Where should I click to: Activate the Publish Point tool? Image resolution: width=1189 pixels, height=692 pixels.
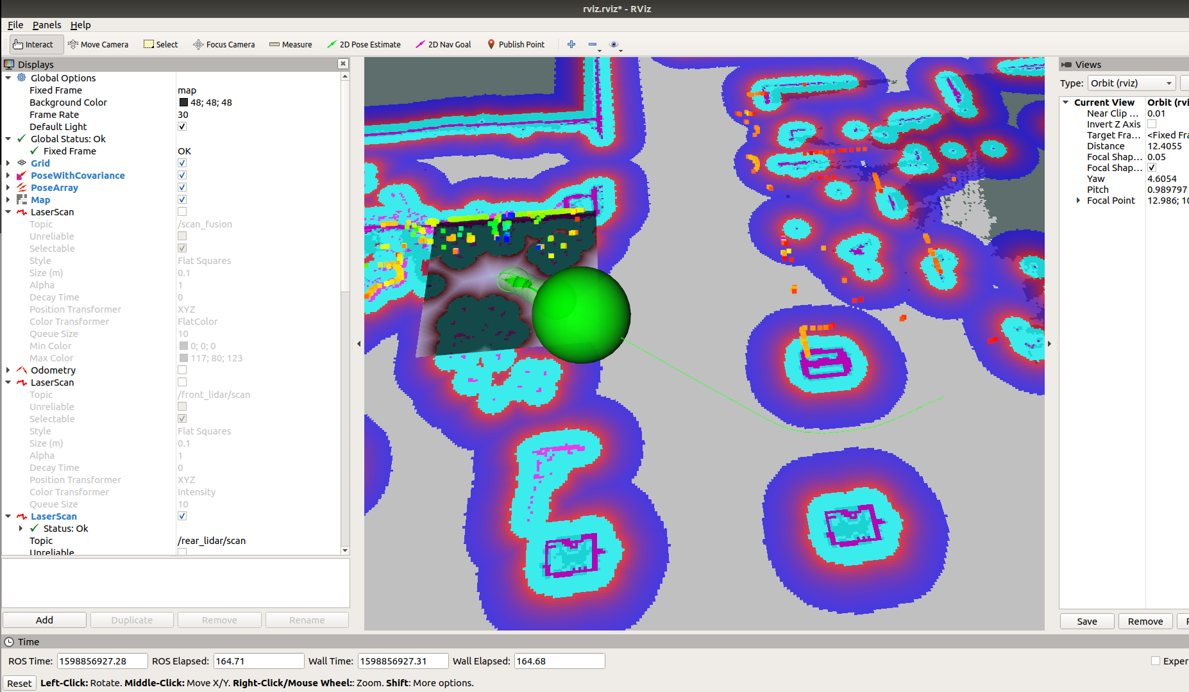pos(516,44)
